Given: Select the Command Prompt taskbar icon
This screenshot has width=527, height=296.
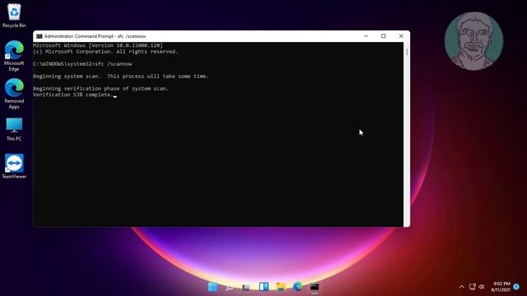Looking at the screenshot, I should 315,287.
